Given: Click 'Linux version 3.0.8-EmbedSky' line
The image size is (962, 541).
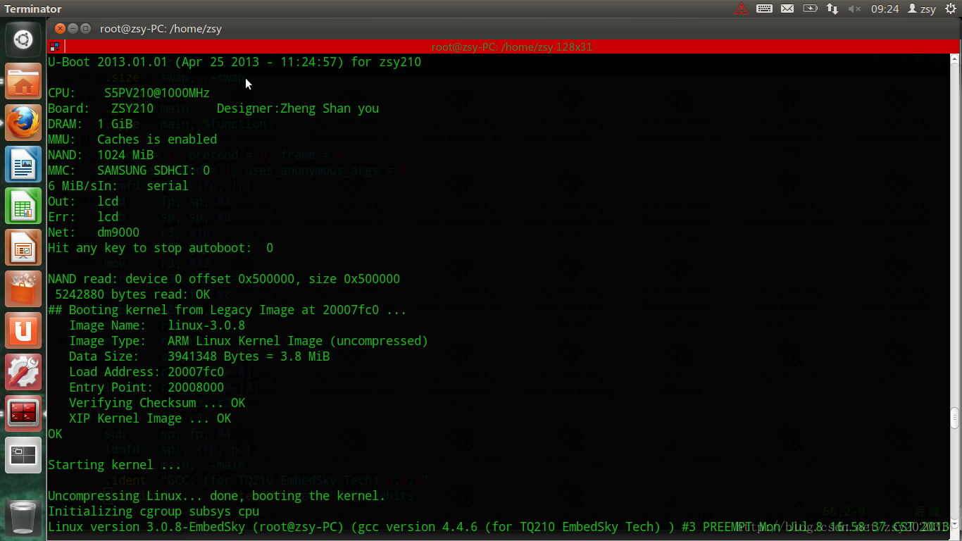Looking at the screenshot, I should [497, 527].
